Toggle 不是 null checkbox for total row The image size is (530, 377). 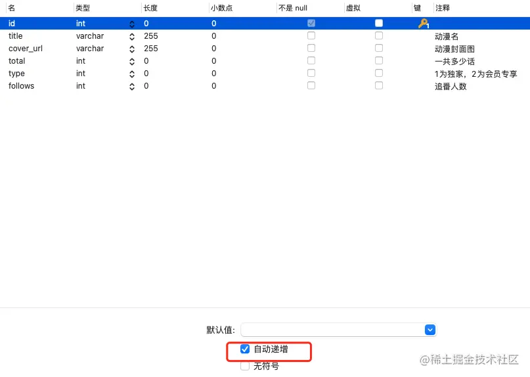tap(311, 60)
